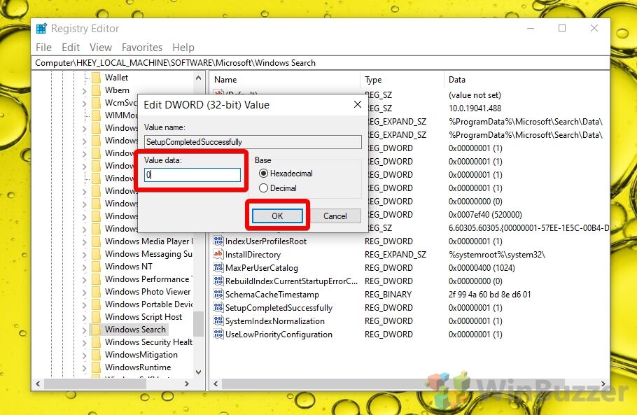
Task: Select the Decimal base option
Action: (x=264, y=188)
